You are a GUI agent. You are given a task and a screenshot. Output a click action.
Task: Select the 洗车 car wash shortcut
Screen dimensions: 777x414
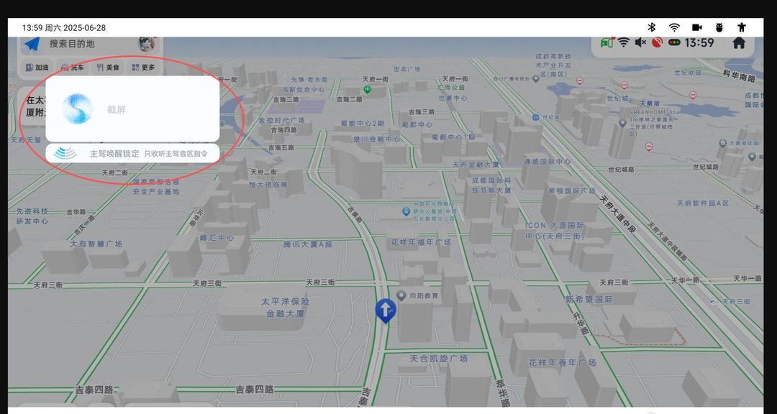click(x=73, y=68)
